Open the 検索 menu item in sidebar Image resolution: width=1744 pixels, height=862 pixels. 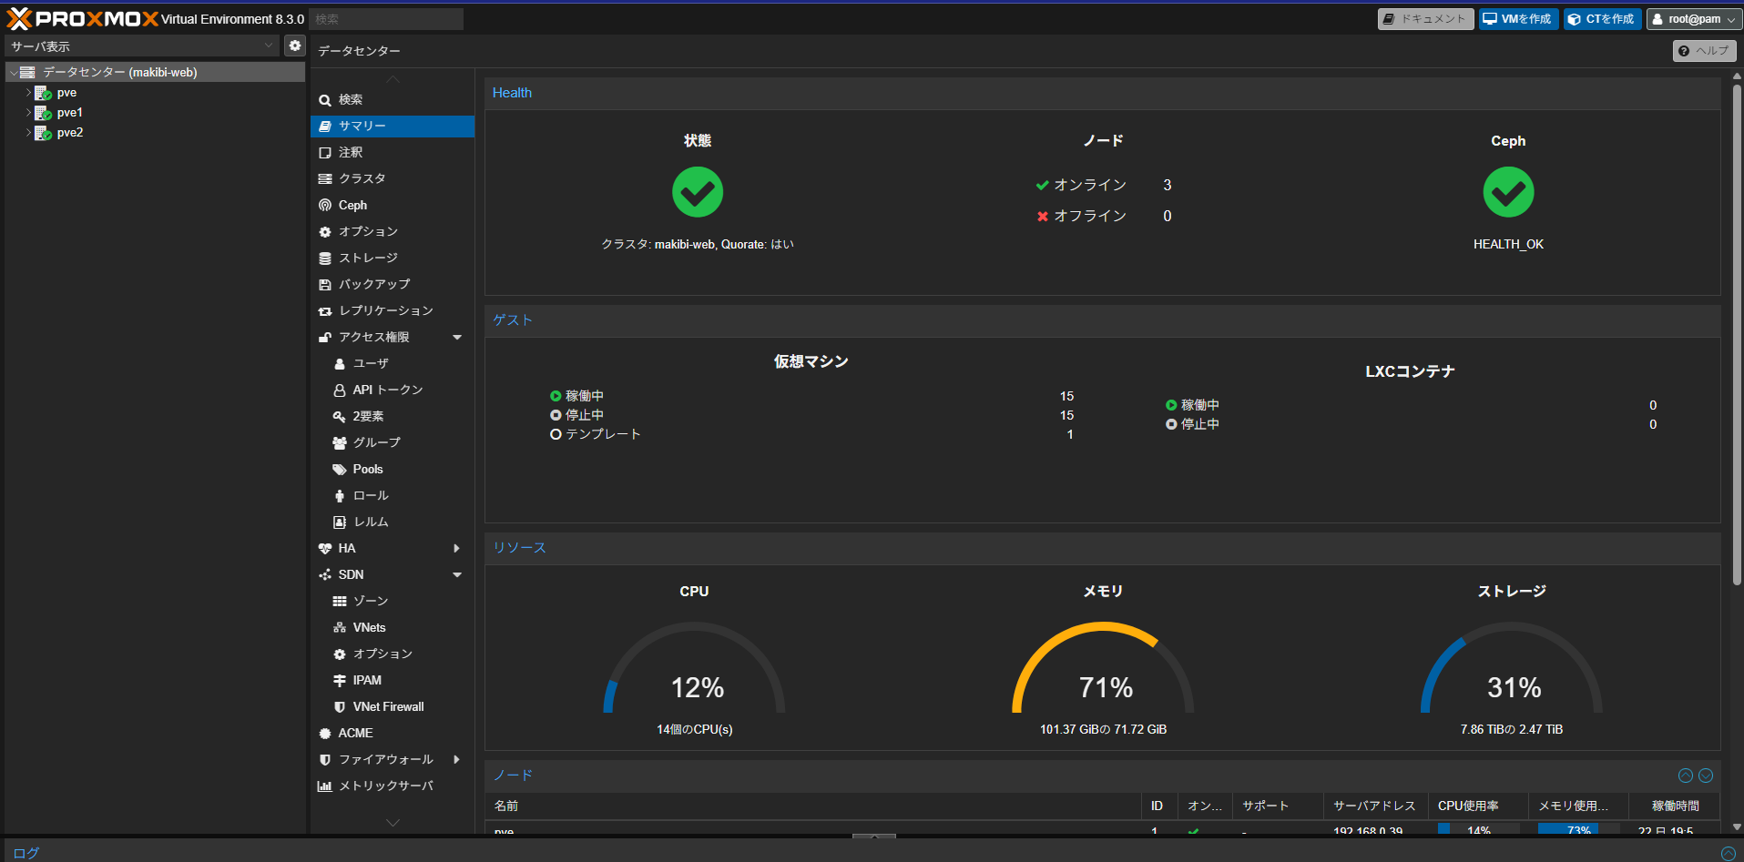[350, 99]
